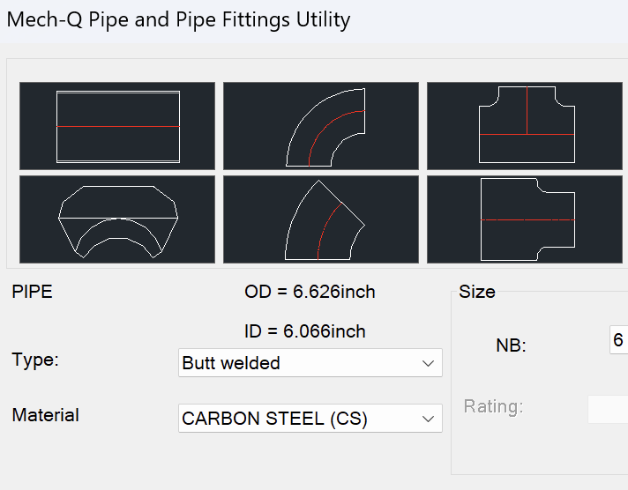Click the greyed-out Rating field
Screen dimensions: 628x490
609,408
